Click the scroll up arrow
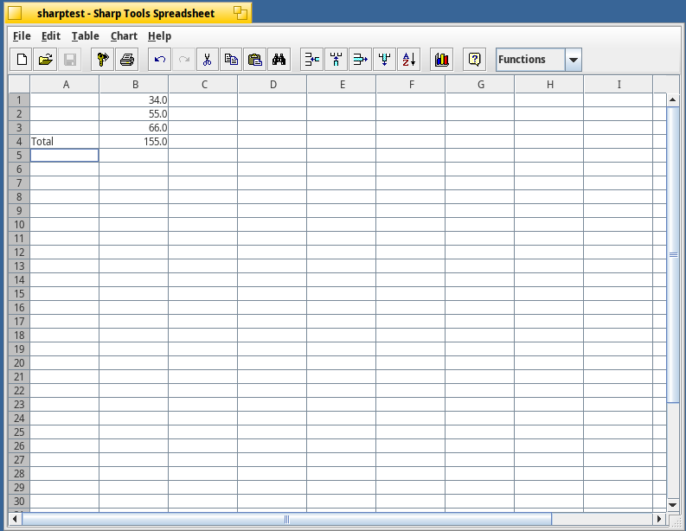Screen dimensions: 686x531 click(x=673, y=99)
